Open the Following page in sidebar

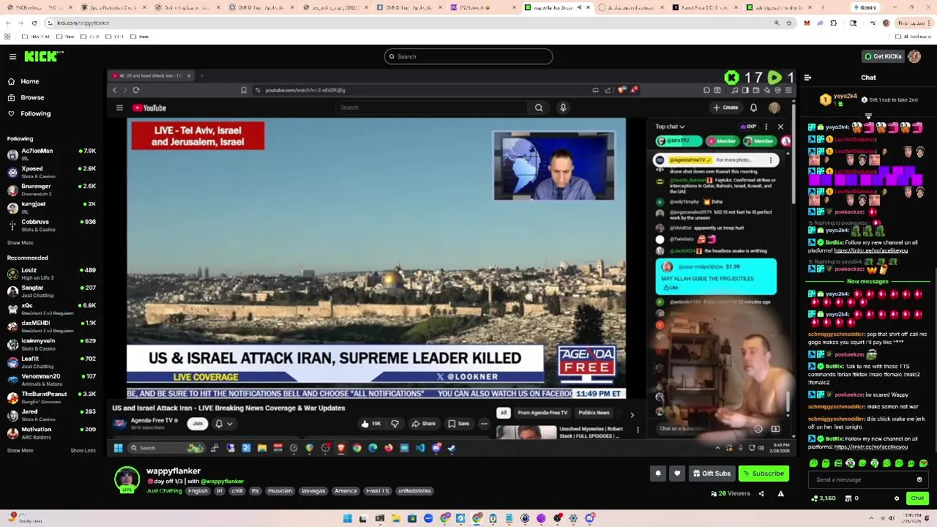[x=35, y=113]
